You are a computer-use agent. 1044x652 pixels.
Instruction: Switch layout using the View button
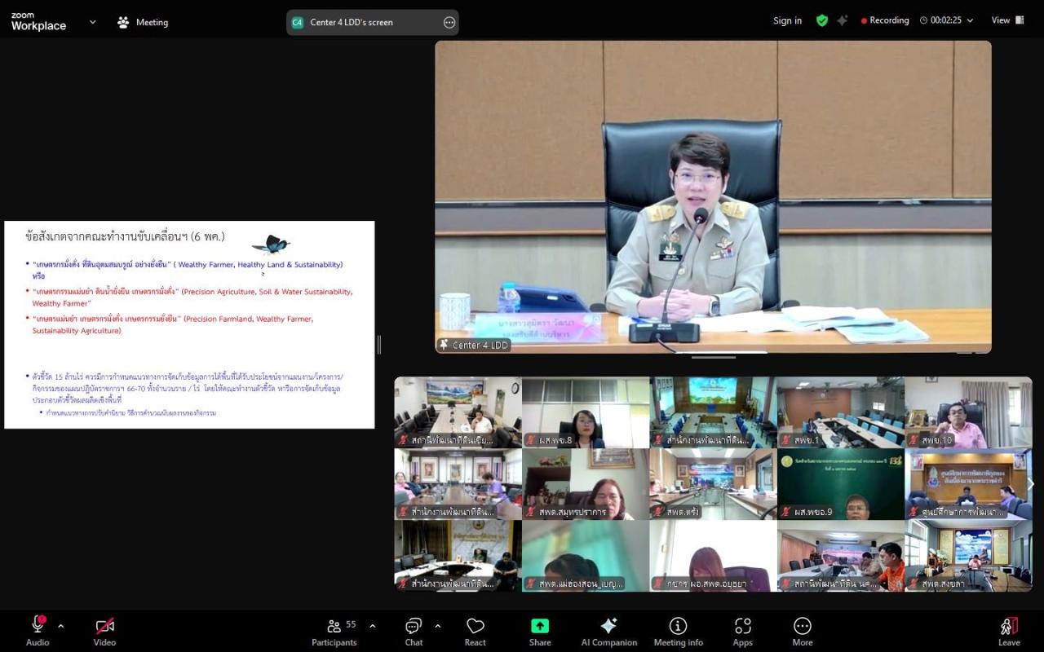[1007, 20]
